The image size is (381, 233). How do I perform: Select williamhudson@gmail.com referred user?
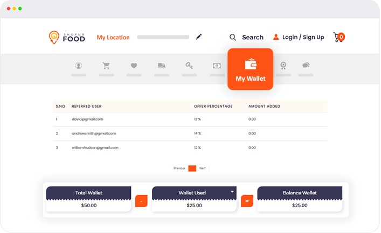coord(95,147)
